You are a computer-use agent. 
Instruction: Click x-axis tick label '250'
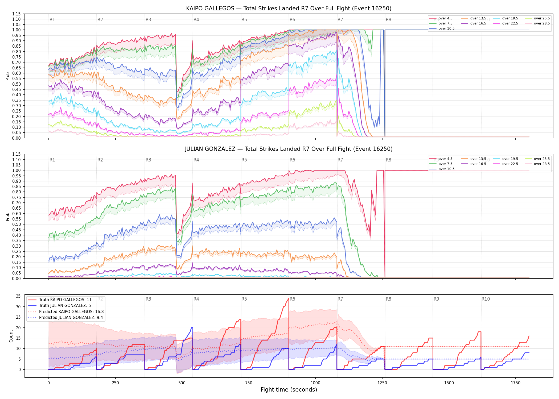pyautogui.click(x=115, y=383)
